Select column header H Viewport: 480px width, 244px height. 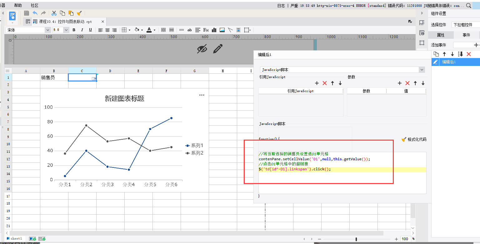coord(223,71)
